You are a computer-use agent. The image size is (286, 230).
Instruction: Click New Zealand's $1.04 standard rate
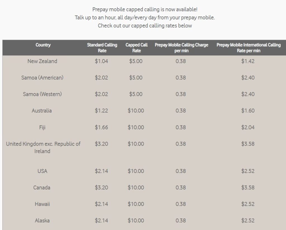[101, 61]
